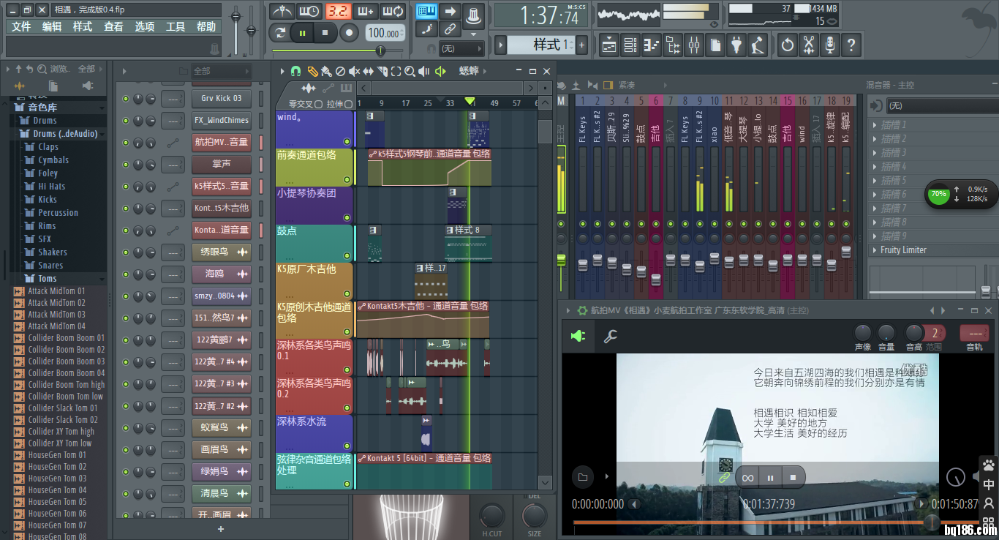Expand the Fruity Limiter slot arrow
This screenshot has width=999, height=540.
tap(875, 250)
